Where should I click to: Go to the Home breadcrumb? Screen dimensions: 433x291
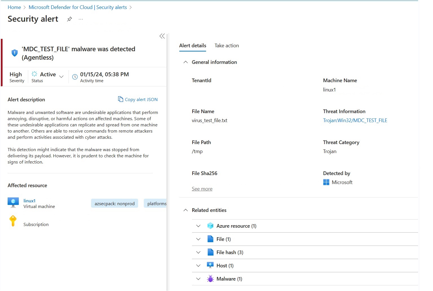14,7
